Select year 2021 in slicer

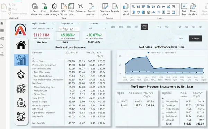[x=136, y=27]
